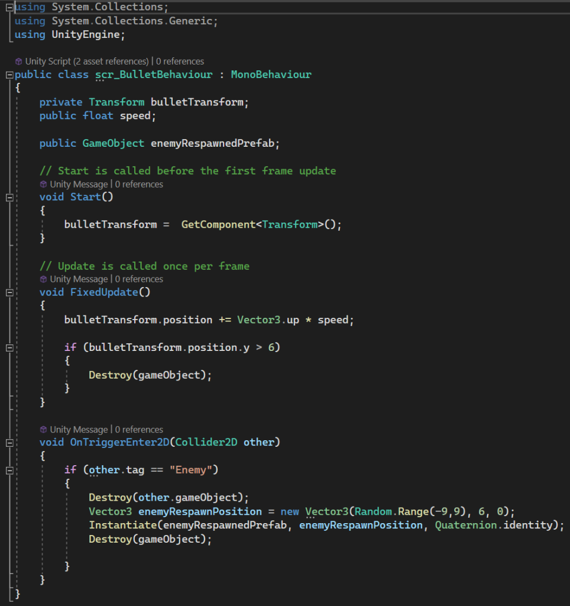The height and width of the screenshot is (606, 570).
Task: Collapse the FixedUpdate method body
Action: pos(9,293)
